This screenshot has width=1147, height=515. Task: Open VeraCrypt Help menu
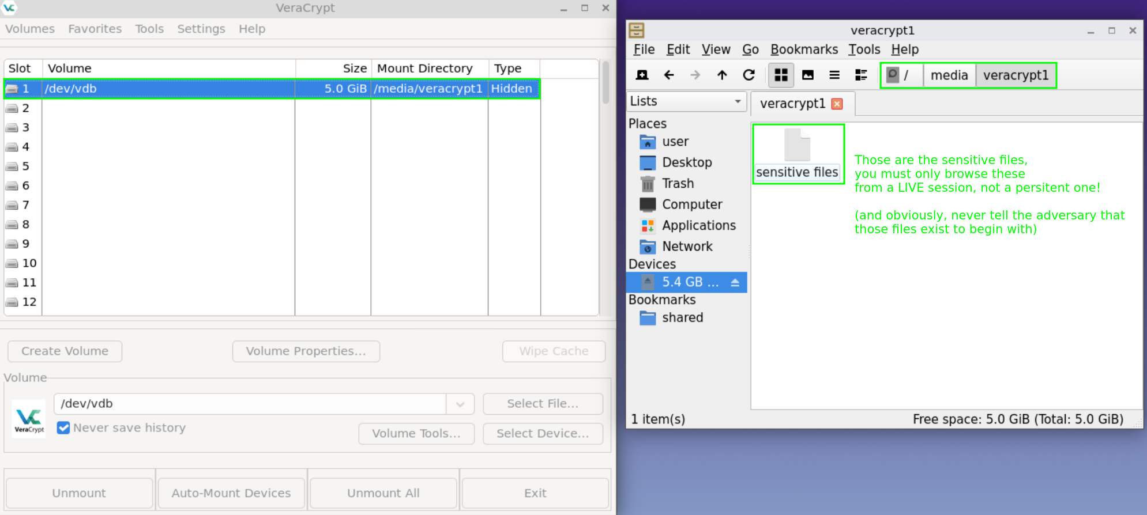pyautogui.click(x=252, y=29)
